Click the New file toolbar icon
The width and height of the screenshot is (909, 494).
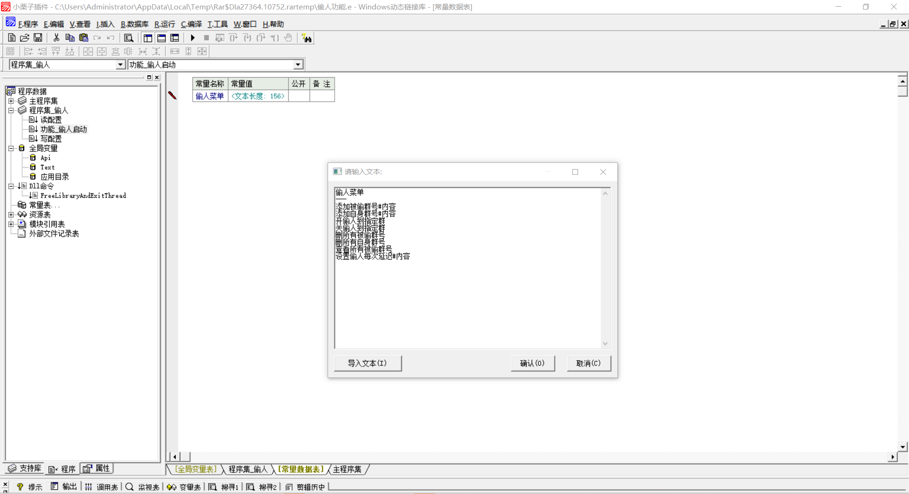point(12,38)
